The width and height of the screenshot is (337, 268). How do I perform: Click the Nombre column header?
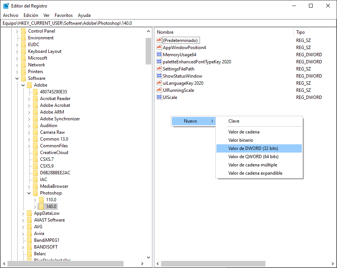tap(224, 32)
